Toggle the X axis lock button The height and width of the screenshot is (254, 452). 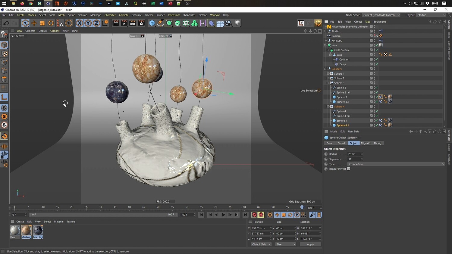coord(79,23)
